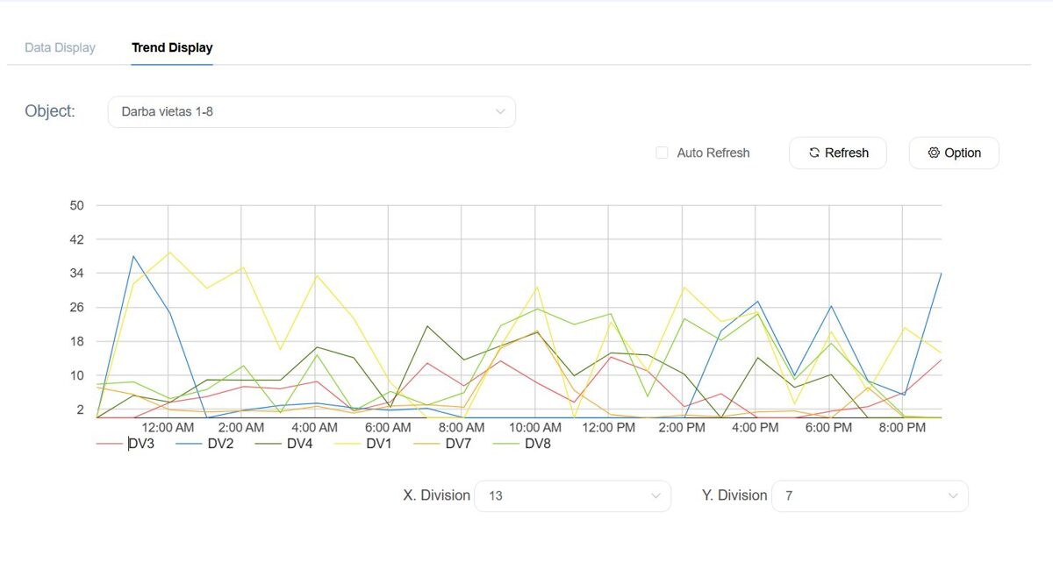Click the Auto Refresh label text
Image resolution: width=1053 pixels, height=577 pixels.
tap(713, 153)
